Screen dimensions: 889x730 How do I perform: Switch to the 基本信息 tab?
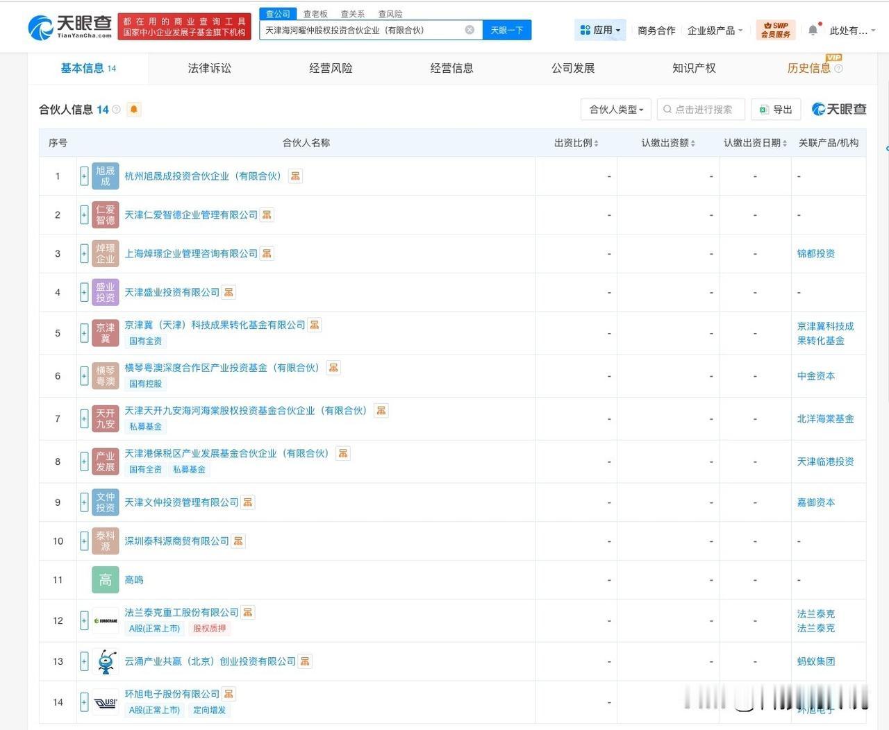tap(88, 68)
